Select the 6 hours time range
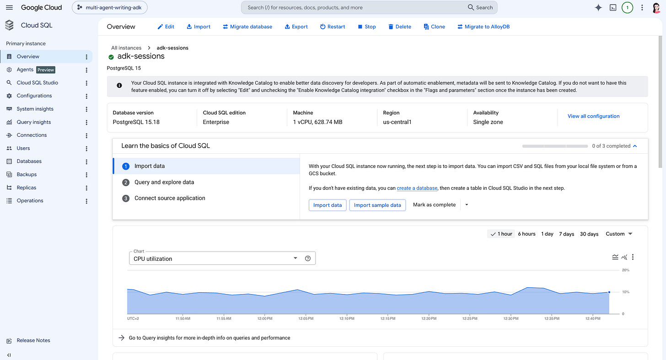This screenshot has height=360, width=666. coord(526,234)
